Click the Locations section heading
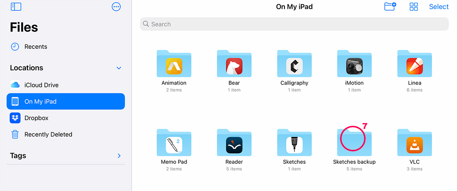Screen dimensions: 457x191 pos(27,68)
